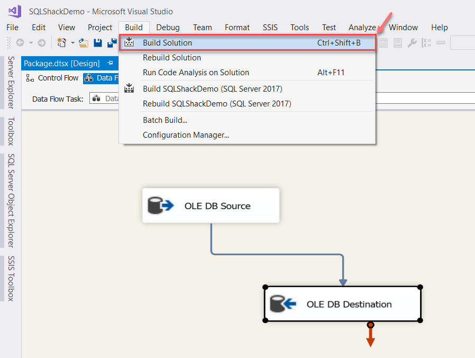Click the Save All icon
This screenshot has width=475, height=358.
pyautogui.click(x=112, y=43)
